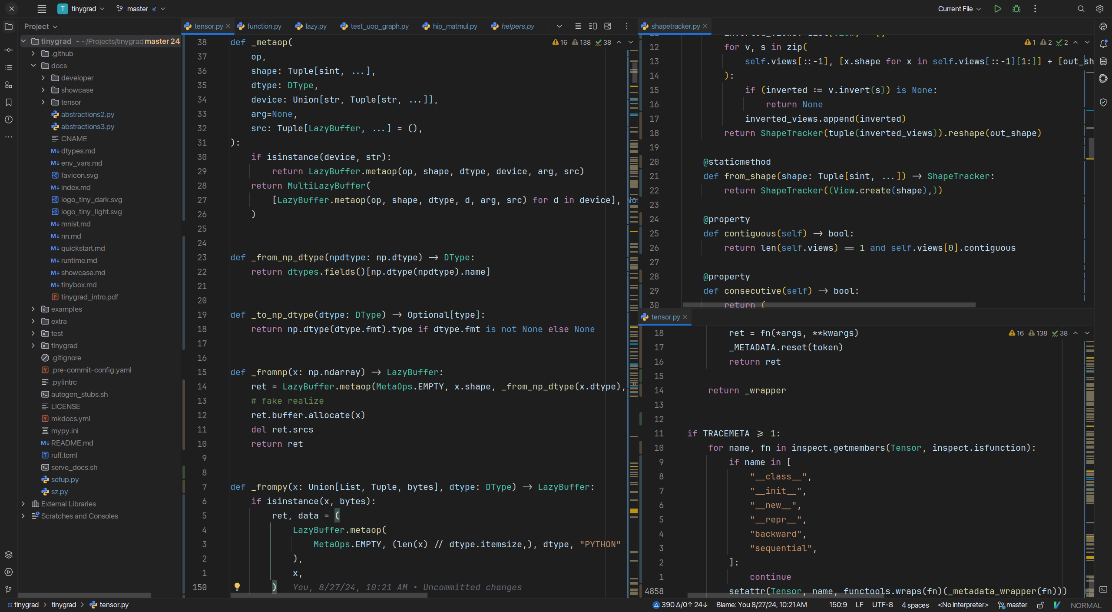Open Search Everywhere magnifier icon
The height and width of the screenshot is (612, 1112).
coord(1081,9)
